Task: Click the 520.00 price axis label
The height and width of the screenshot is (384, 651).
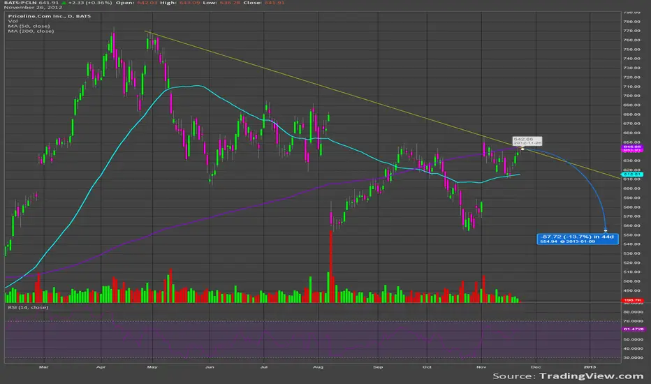Action: click(x=631, y=263)
